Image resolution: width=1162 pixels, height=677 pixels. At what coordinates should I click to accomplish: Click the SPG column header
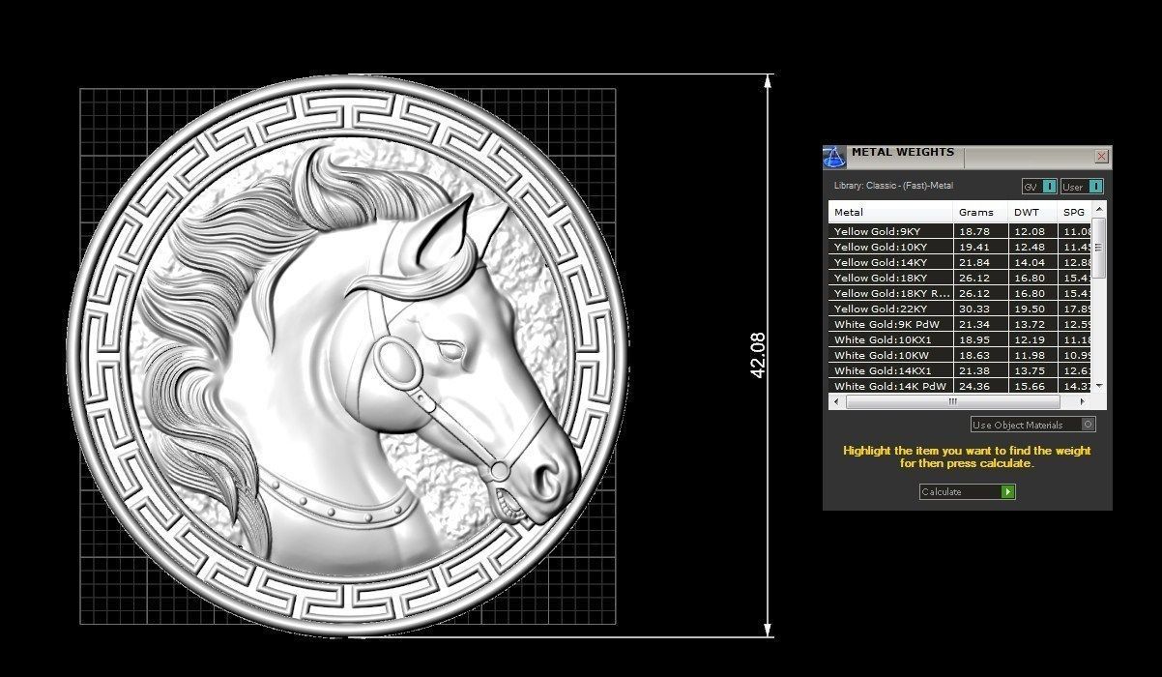point(1075,212)
